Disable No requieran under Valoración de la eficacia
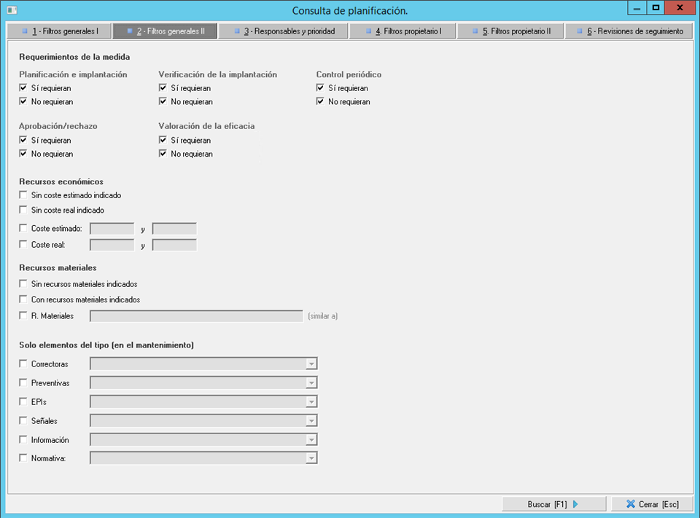The height and width of the screenshot is (518, 700). point(163,154)
